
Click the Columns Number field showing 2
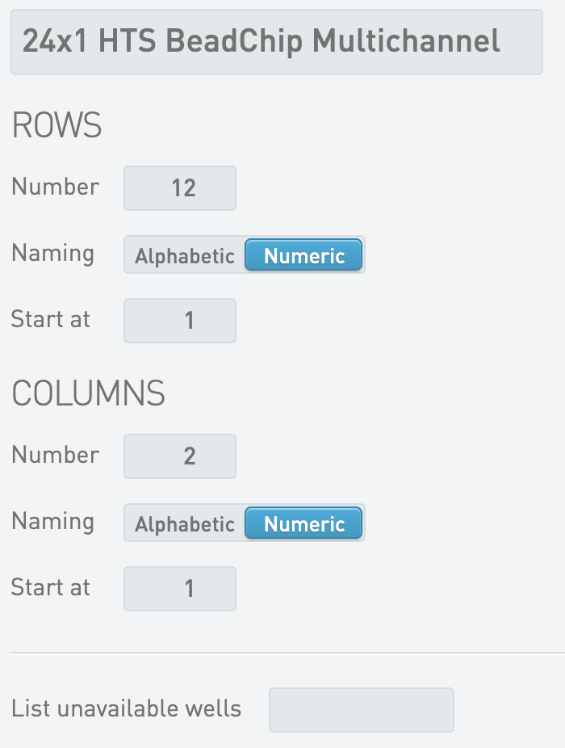pyautogui.click(x=180, y=456)
